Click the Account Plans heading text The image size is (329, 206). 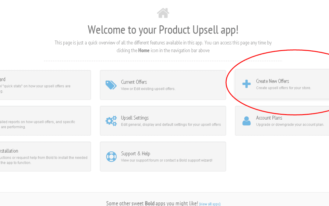point(269,117)
